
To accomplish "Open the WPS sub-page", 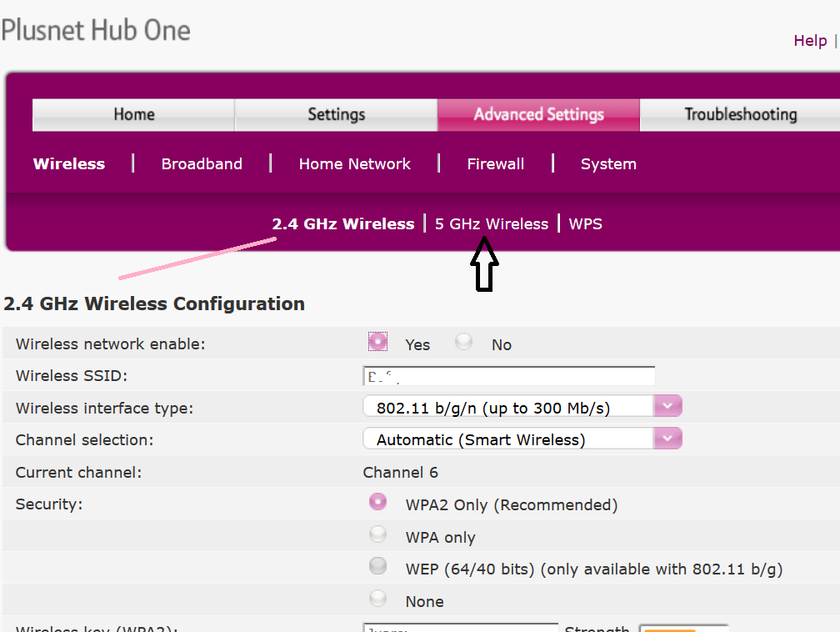I will (585, 223).
